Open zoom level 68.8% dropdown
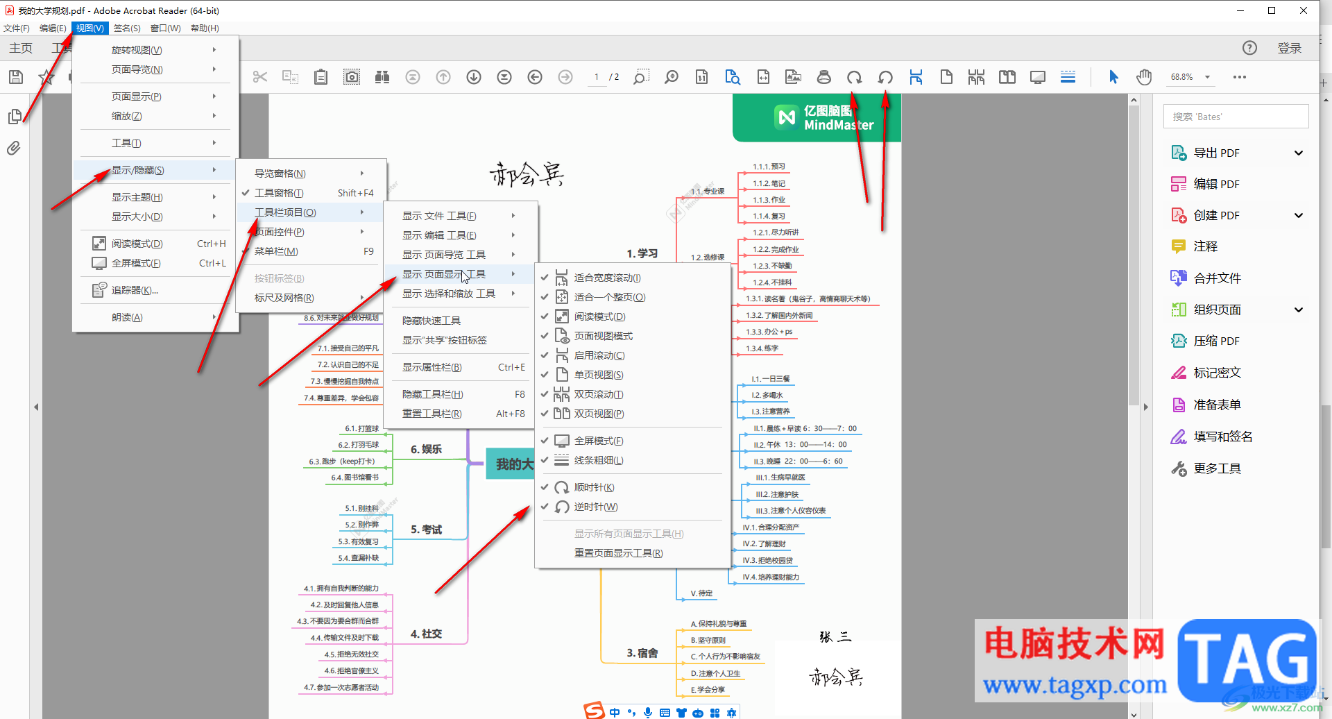Viewport: 1332px width, 719px height. coord(1208,77)
